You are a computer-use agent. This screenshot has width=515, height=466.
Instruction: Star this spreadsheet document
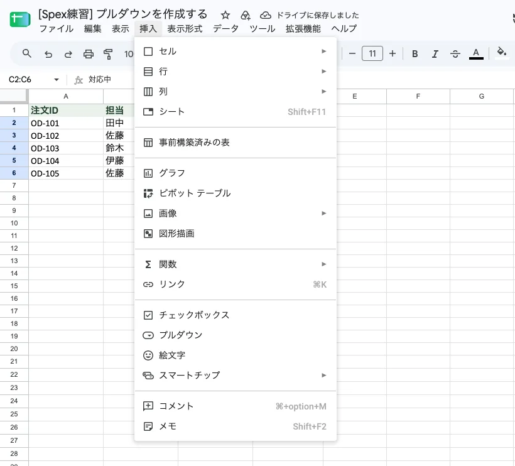pos(225,15)
